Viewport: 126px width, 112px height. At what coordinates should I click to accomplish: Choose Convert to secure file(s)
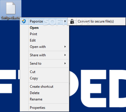(97, 21)
